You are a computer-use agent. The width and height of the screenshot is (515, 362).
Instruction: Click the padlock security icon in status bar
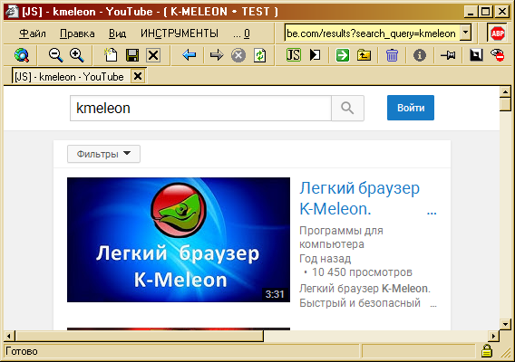pyautogui.click(x=486, y=350)
